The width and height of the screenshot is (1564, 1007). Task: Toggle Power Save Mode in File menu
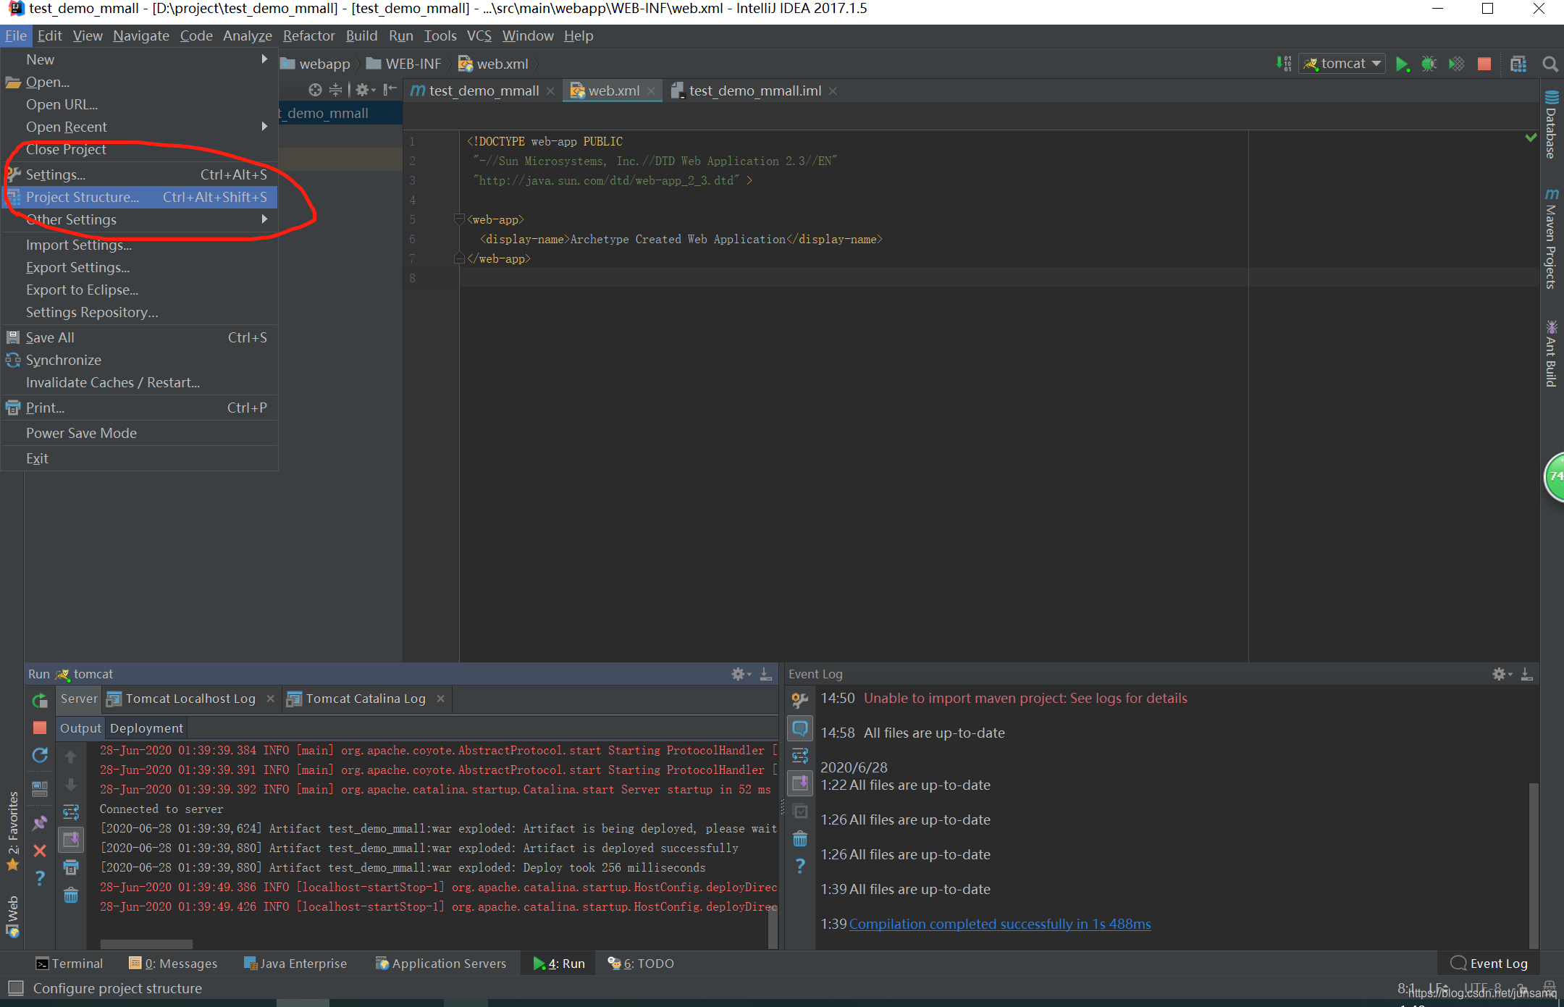pyautogui.click(x=140, y=433)
